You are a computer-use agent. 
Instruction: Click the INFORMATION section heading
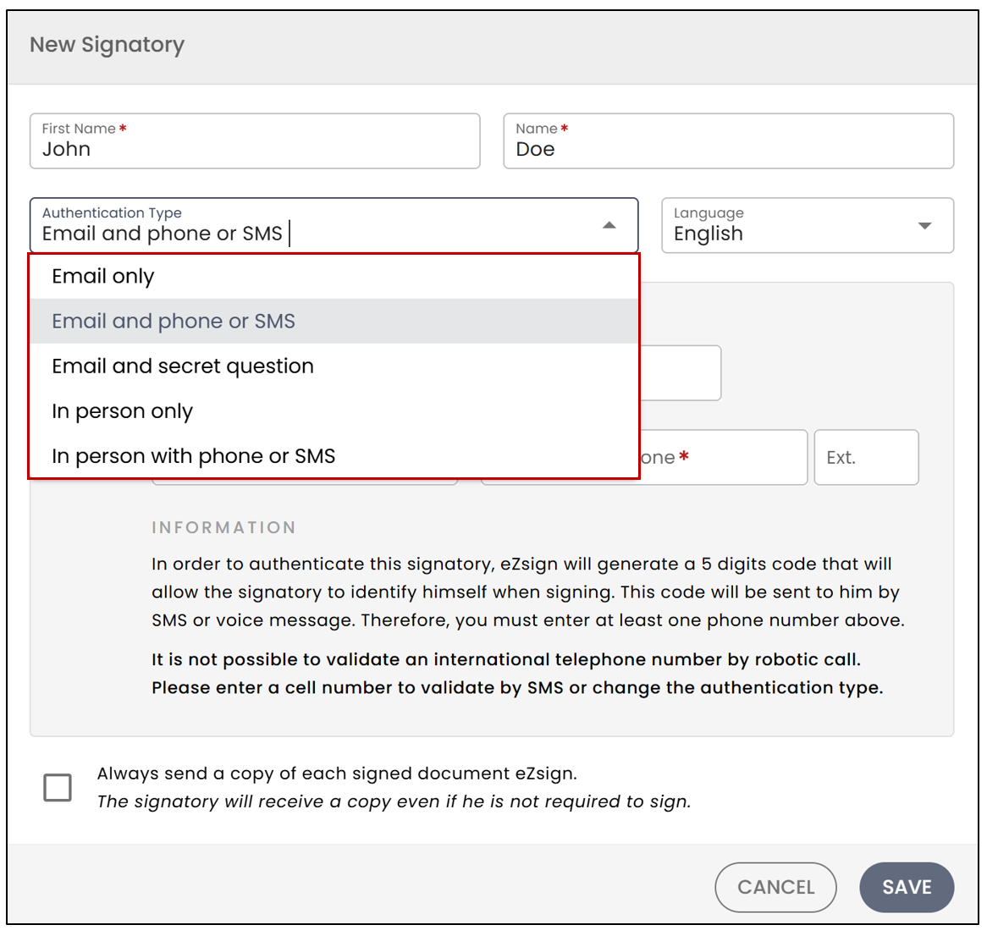(223, 527)
